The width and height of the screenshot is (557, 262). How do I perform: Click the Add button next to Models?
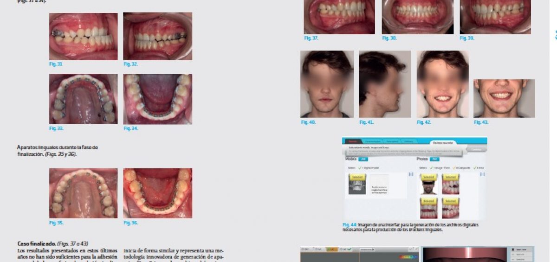tap(363, 159)
